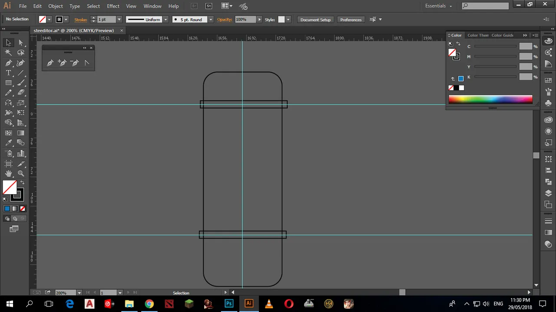This screenshot has width=556, height=312.
Task: Open the 5 pt. Round brush dropdown
Action: (x=211, y=19)
